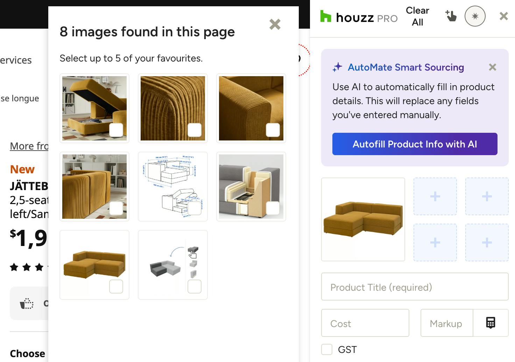The width and height of the screenshot is (515, 362).
Task: Click the Product Title input field
Action: (x=415, y=287)
